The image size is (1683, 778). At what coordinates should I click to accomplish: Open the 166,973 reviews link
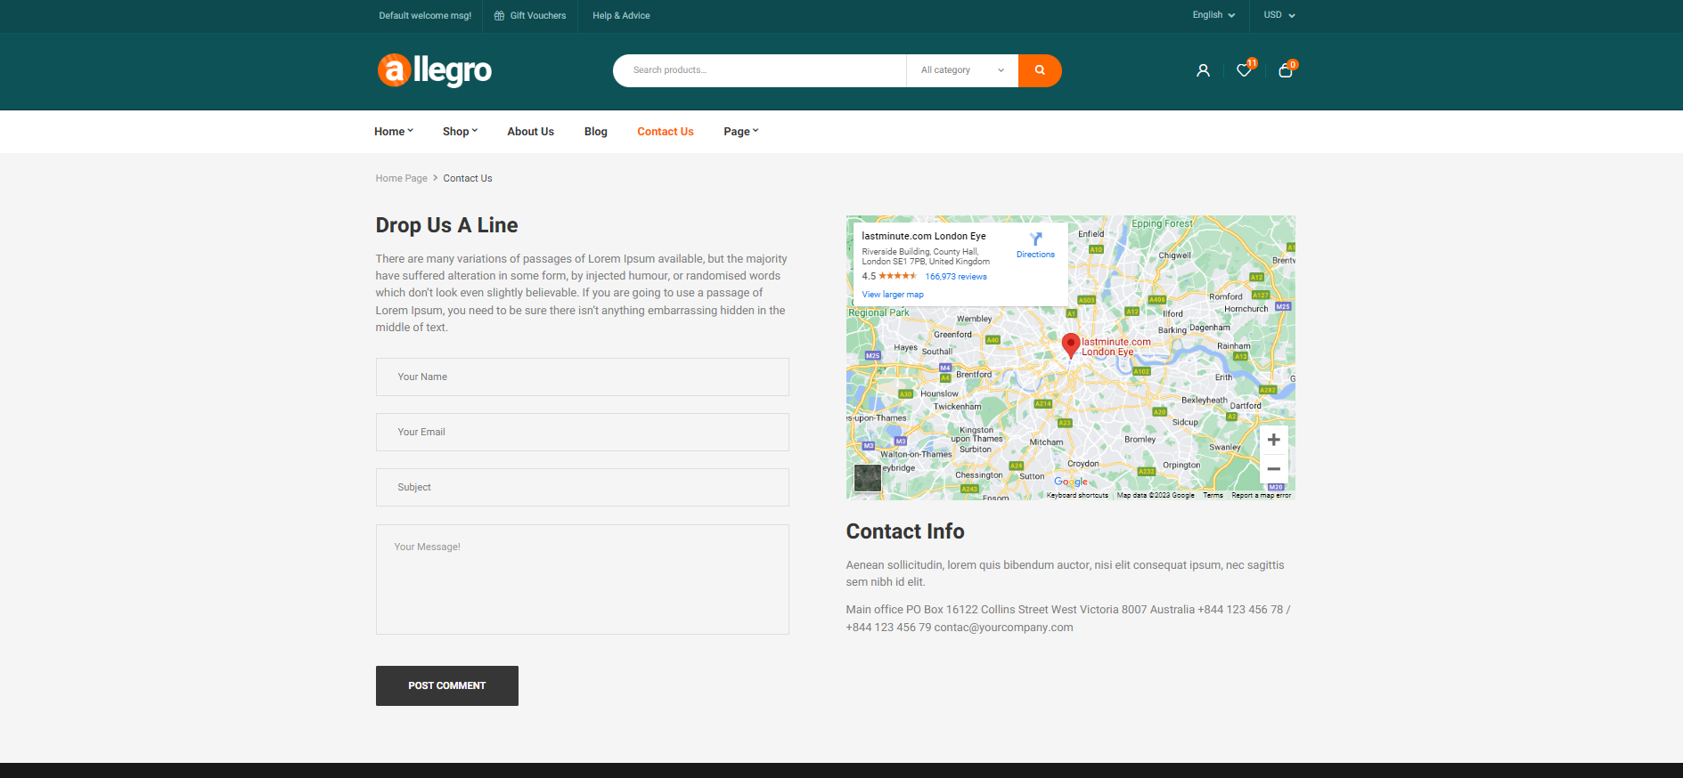click(x=956, y=277)
